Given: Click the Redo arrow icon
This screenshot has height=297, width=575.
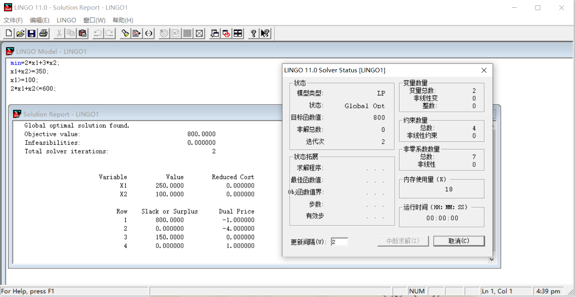Looking at the screenshot, I should tap(110, 34).
